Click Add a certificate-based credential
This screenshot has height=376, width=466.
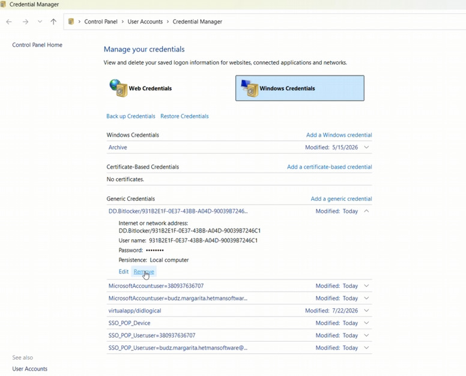[x=330, y=167]
